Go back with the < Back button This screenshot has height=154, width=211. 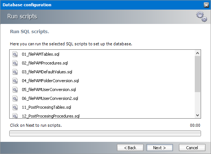pos(130,148)
